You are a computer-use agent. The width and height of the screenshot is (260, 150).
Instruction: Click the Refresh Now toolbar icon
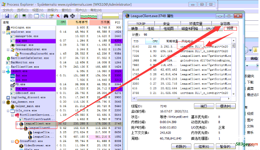tap(16, 16)
